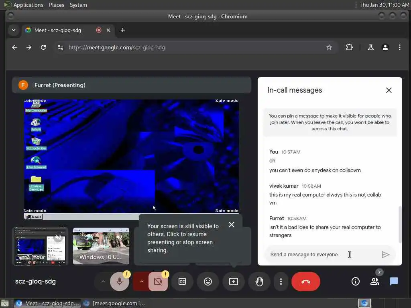Open the browser profile icon
The width and height of the screenshot is (411, 308).
385,47
